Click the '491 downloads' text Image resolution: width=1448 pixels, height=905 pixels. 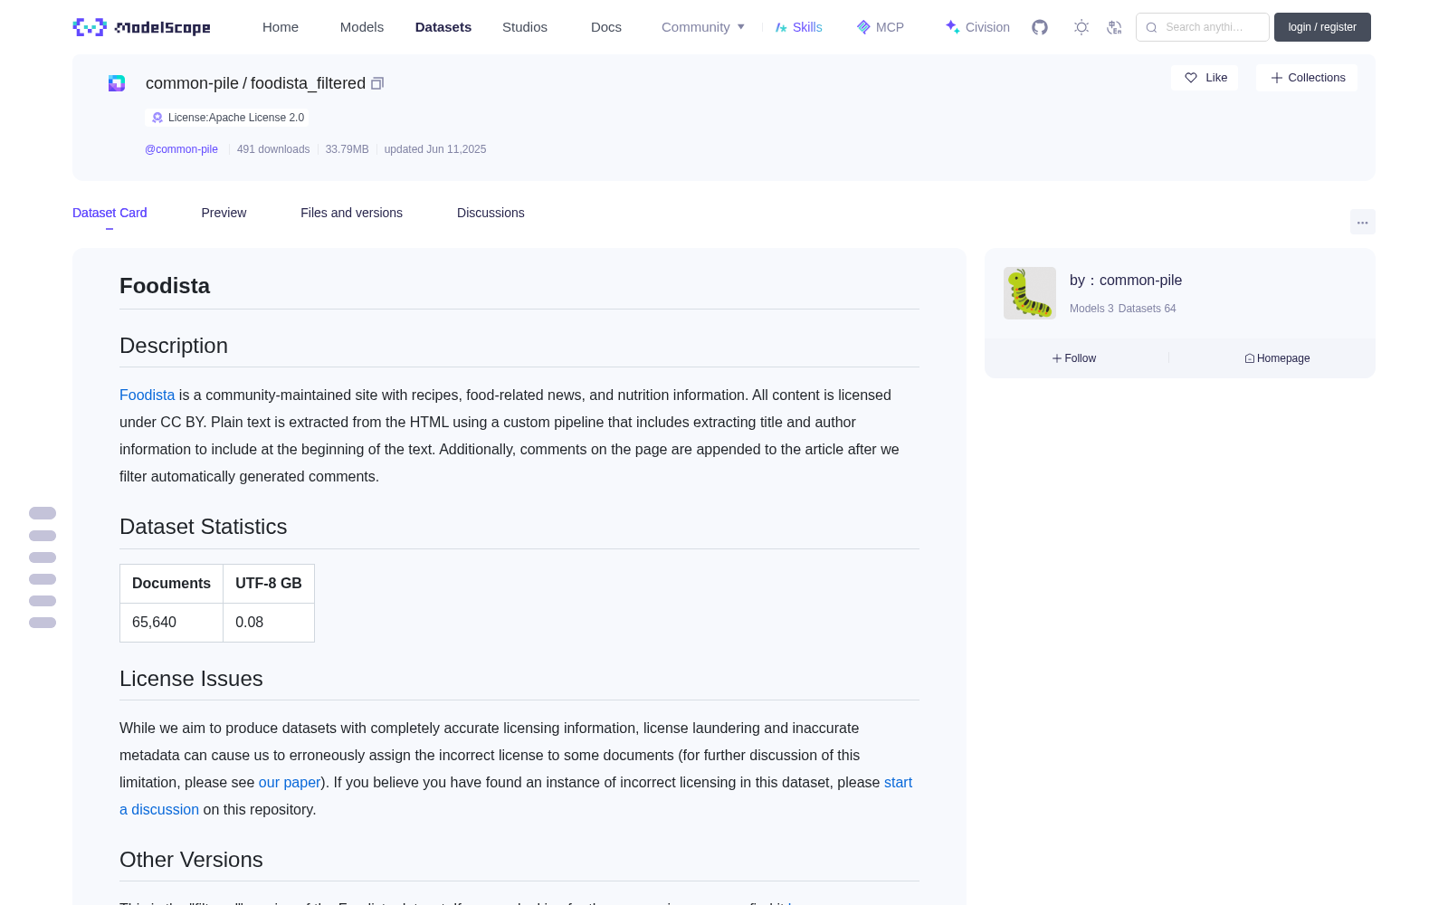coord(273,149)
